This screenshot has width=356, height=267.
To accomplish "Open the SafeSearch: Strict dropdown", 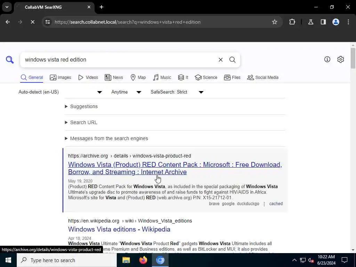I will pyautogui.click(x=177, y=92).
